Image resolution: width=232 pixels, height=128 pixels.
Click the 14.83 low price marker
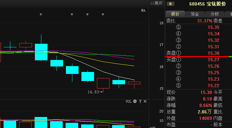pos(95,92)
